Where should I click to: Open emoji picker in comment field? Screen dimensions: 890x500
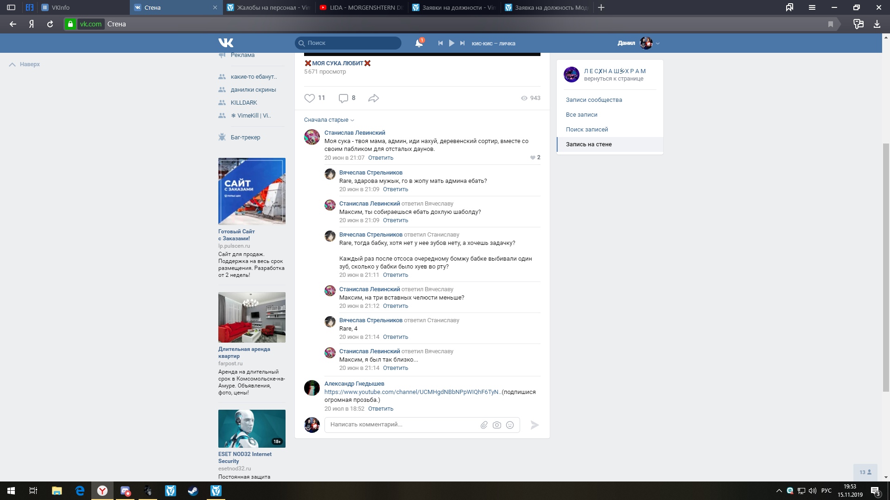point(510,425)
